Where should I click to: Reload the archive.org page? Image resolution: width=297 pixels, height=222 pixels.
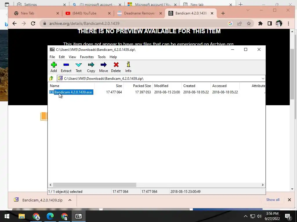33,23
